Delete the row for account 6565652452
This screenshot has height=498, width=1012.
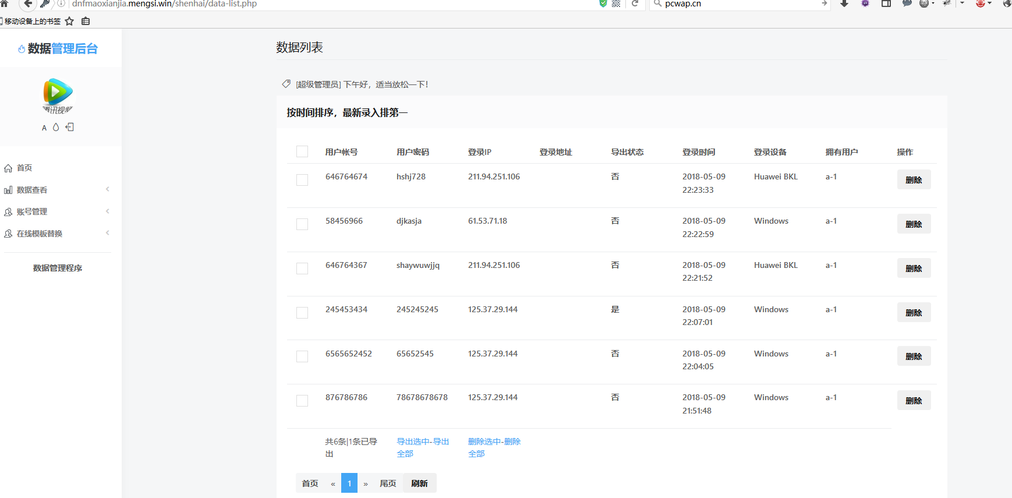tap(914, 356)
